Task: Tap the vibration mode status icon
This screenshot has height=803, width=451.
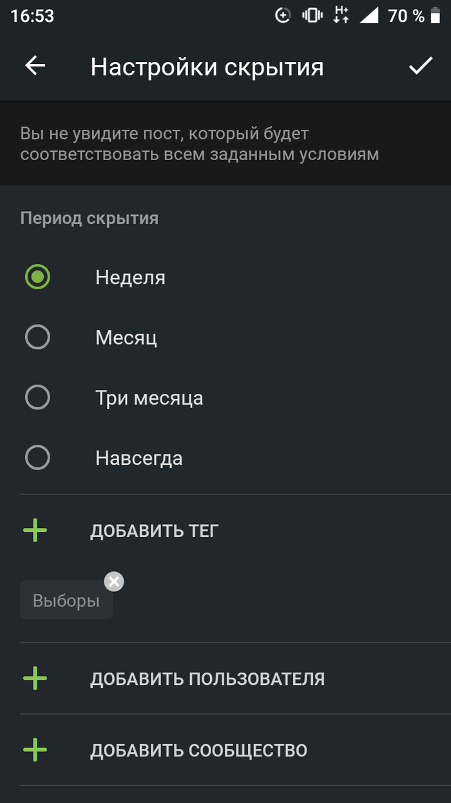Action: (x=312, y=15)
